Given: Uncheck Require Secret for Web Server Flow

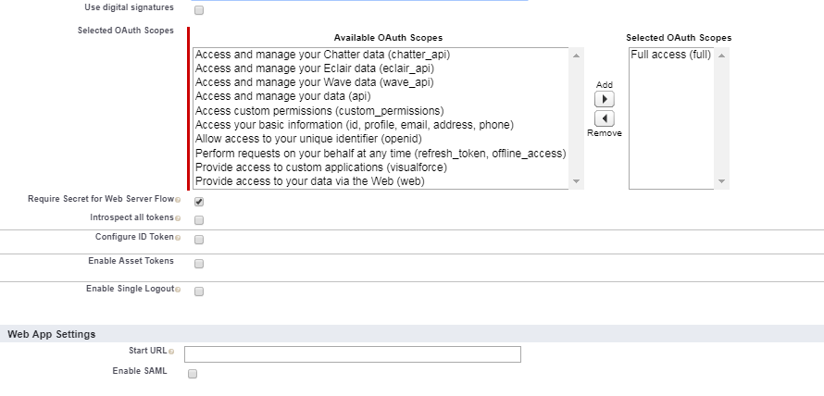Looking at the screenshot, I should [x=199, y=201].
